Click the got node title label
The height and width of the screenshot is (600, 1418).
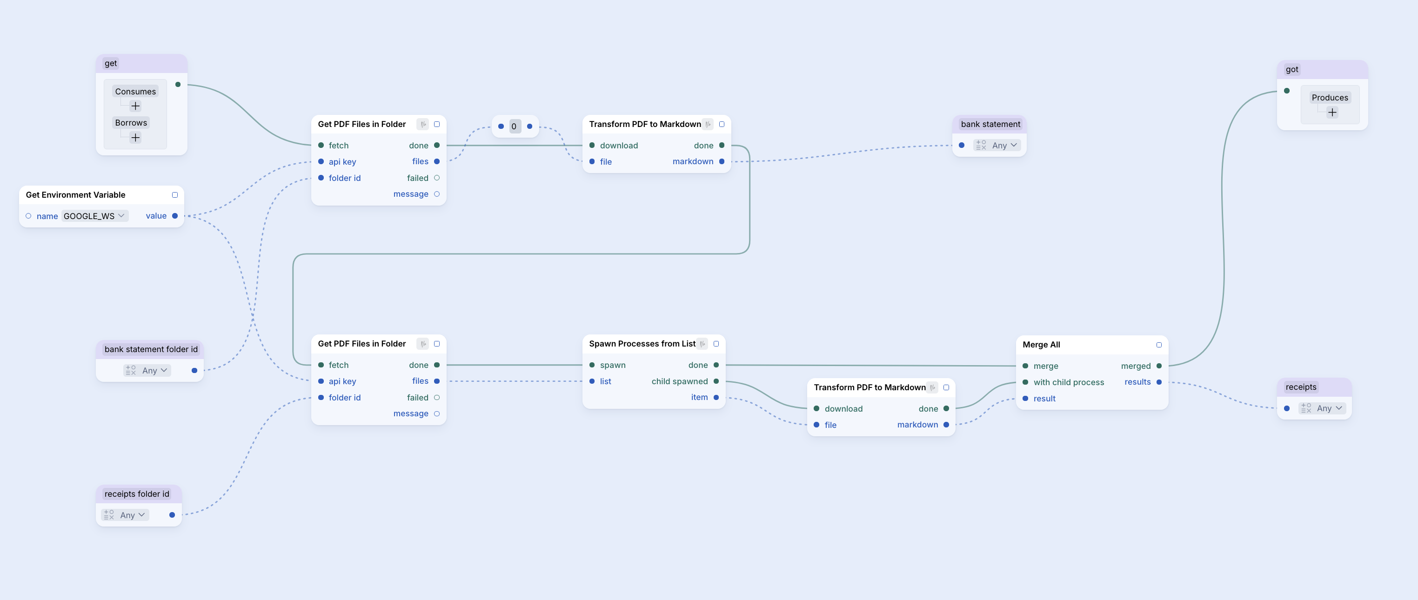click(1292, 69)
